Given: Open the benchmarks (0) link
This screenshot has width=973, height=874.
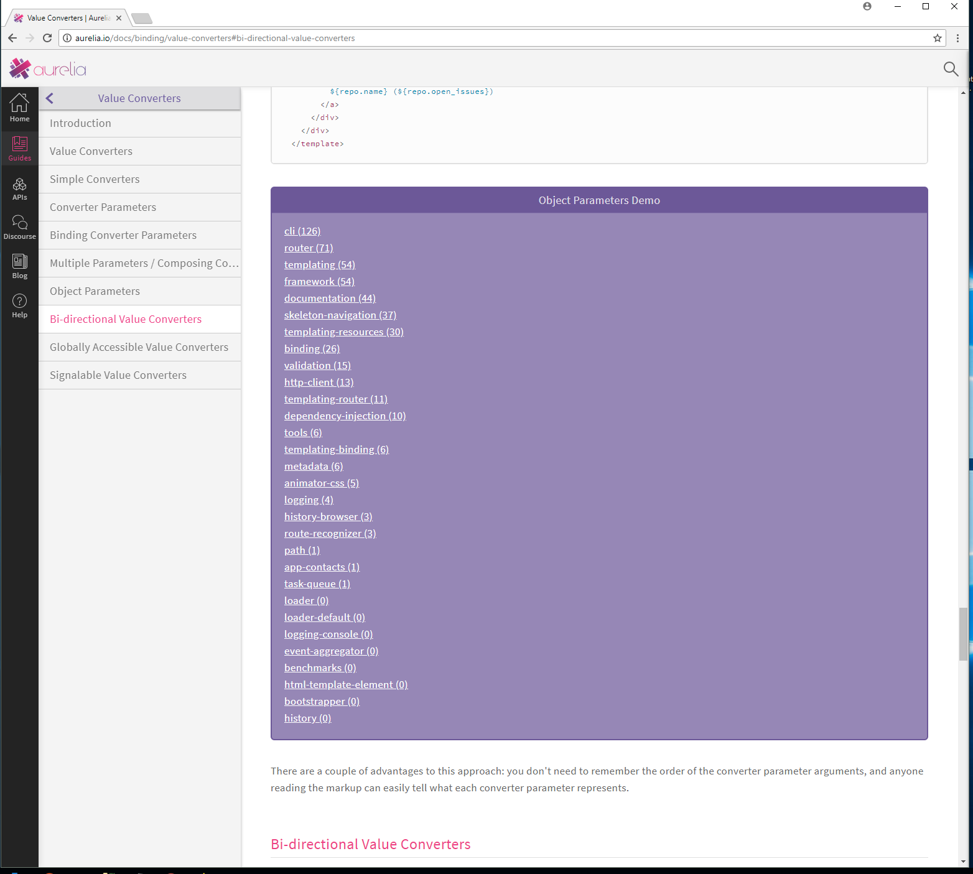Looking at the screenshot, I should [x=320, y=667].
